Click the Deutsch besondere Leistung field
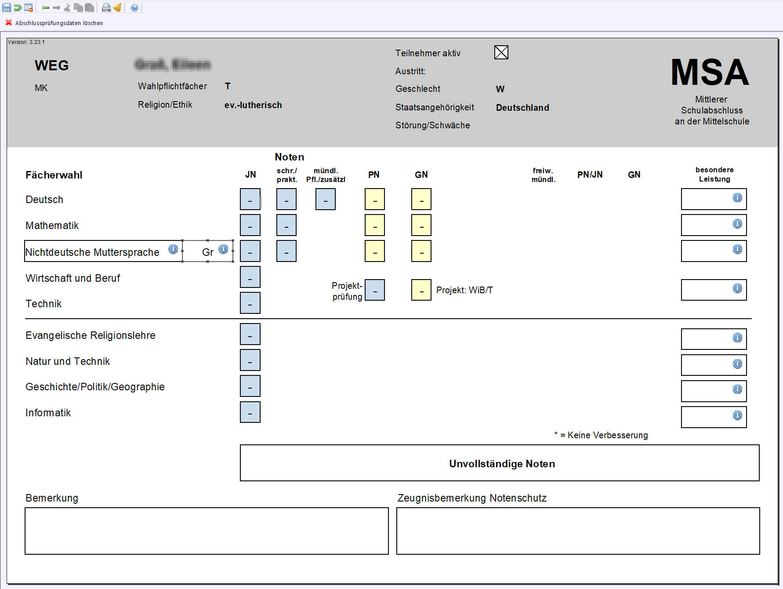Viewport: 783px width, 589px height. (x=714, y=199)
